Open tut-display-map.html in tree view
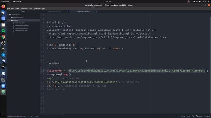The image size is (211, 118). click(21, 30)
